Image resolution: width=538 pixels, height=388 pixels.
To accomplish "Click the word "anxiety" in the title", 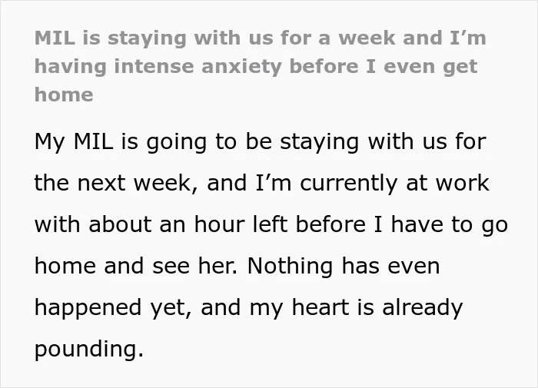I will click(241, 67).
